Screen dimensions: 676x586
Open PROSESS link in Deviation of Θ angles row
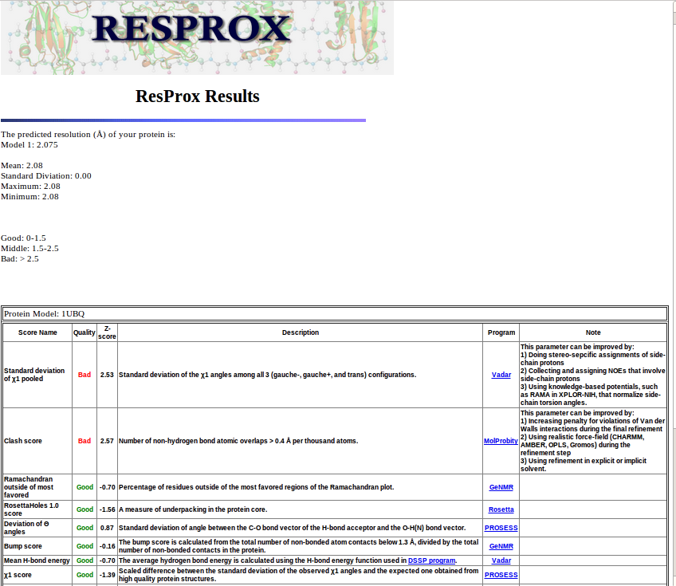[501, 528]
